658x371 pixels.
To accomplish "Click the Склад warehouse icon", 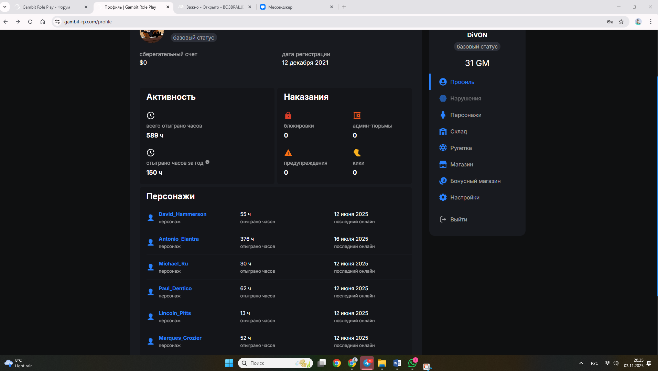I will (x=443, y=131).
